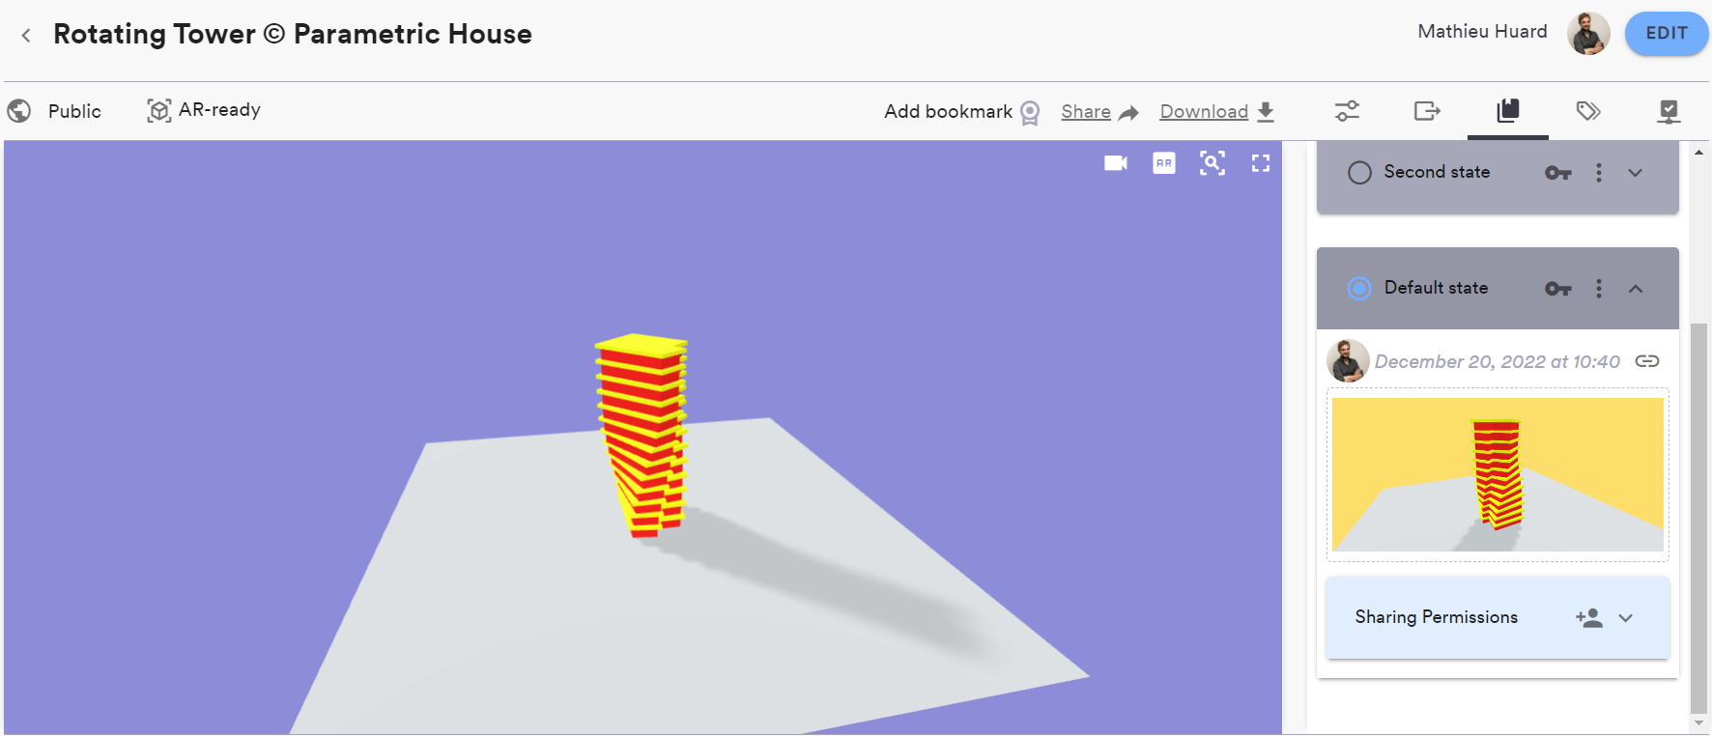Screen dimensions: 1712x736
Task: Copy link icon beside December 20 date
Action: pyautogui.click(x=1647, y=361)
